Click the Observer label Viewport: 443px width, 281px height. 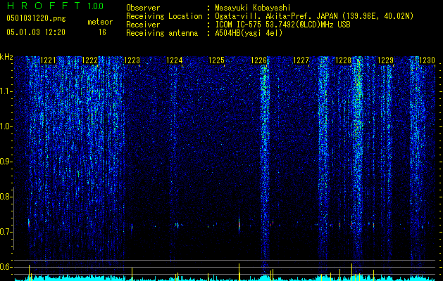[x=143, y=8]
